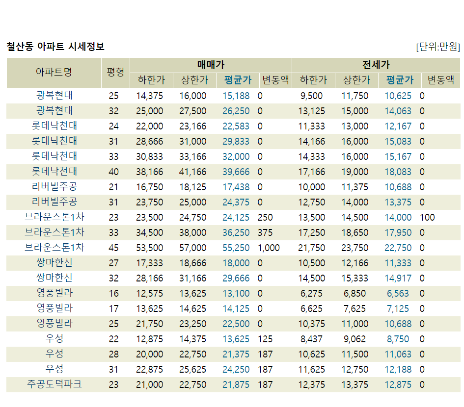Open 우성 28평형 apartment link
Viewport: 464px width, 407px height.
54,354
